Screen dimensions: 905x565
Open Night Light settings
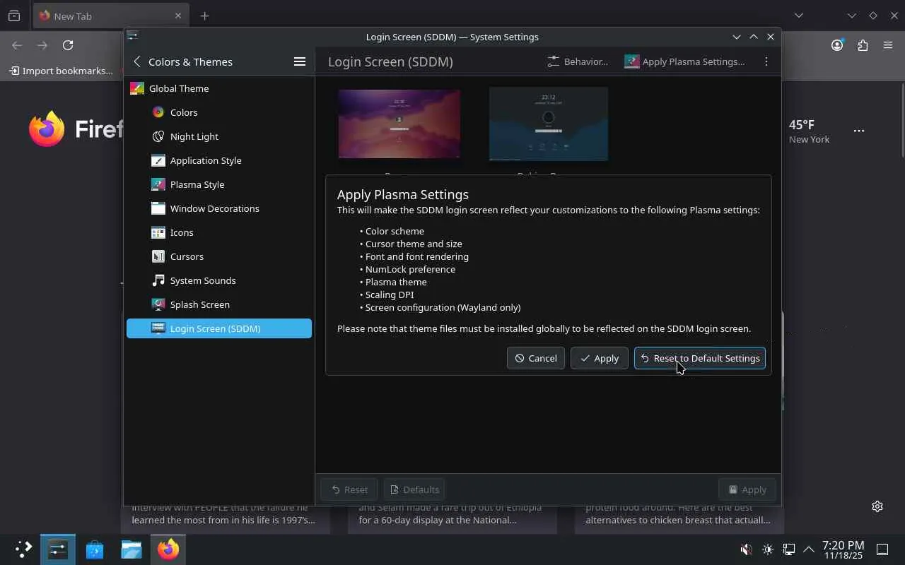click(219, 136)
